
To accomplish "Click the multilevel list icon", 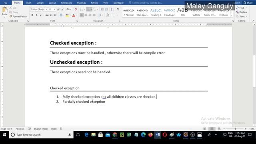I will point(94,9).
